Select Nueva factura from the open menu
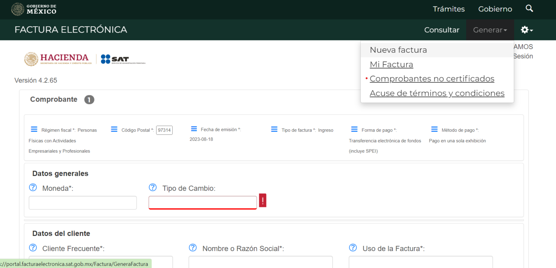 [x=398, y=50]
